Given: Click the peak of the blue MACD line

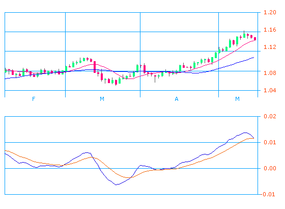Looking at the screenshot, I should pos(245,133).
